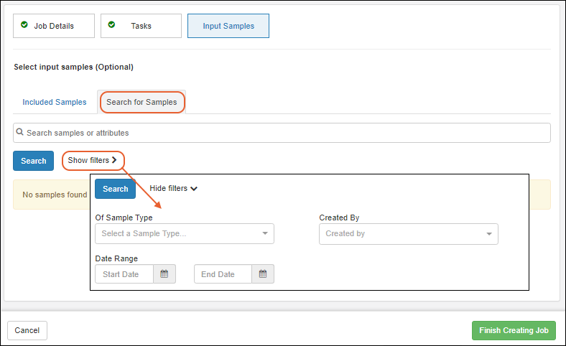Cancel the job creation
This screenshot has width=566, height=346.
tap(27, 330)
